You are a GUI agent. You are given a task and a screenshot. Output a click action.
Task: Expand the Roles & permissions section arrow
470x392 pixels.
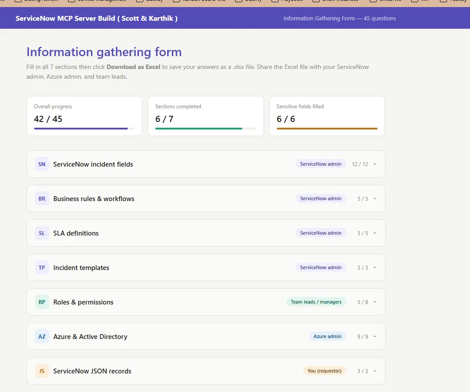374,302
